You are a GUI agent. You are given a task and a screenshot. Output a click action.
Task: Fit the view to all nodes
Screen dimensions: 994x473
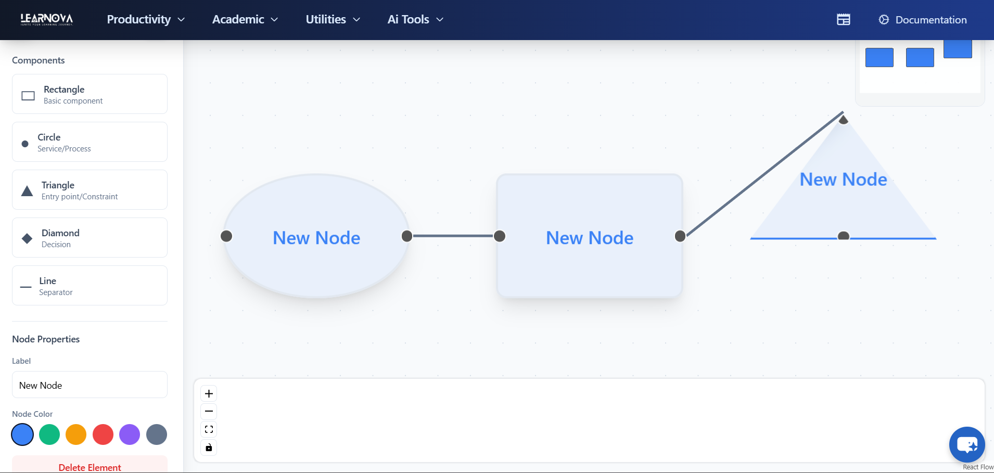(209, 429)
